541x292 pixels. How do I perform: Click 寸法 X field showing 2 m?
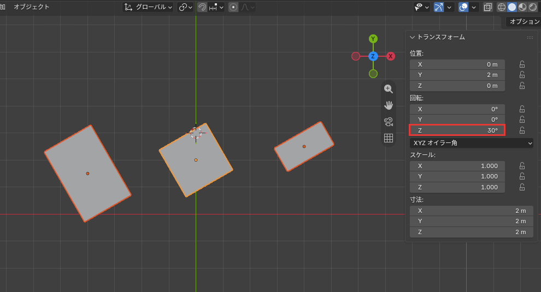pyautogui.click(x=472, y=211)
